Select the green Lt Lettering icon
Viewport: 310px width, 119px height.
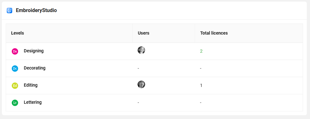coord(15,103)
